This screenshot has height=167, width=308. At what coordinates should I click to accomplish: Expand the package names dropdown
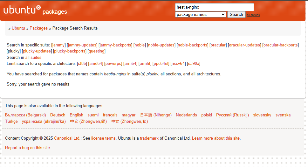[x=200, y=15]
